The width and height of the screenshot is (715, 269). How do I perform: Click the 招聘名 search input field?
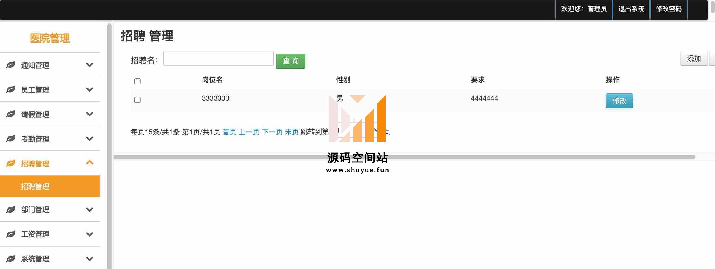[x=218, y=59]
